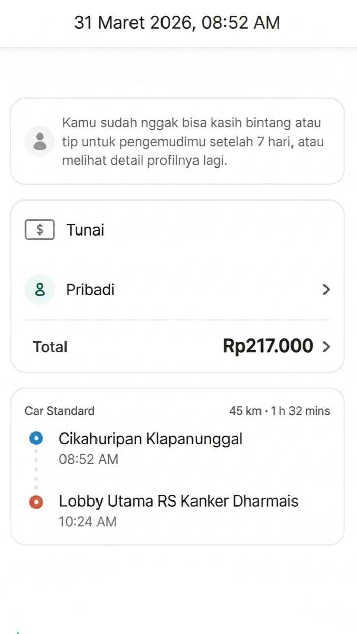Click the Car Standard ride type
Image resolution: width=357 pixels, height=634 pixels.
(x=59, y=411)
